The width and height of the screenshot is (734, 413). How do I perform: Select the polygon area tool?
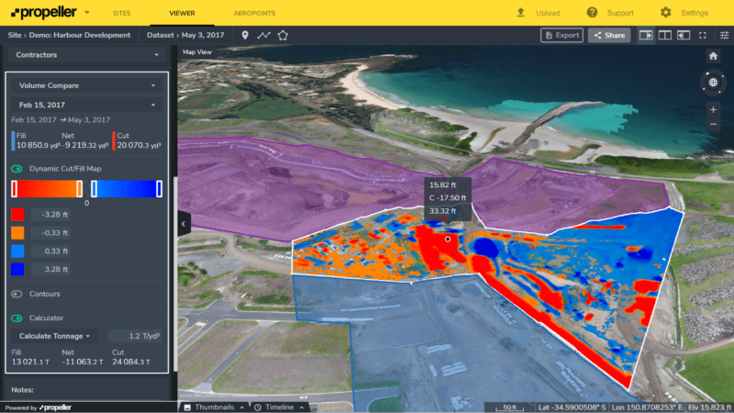[283, 35]
